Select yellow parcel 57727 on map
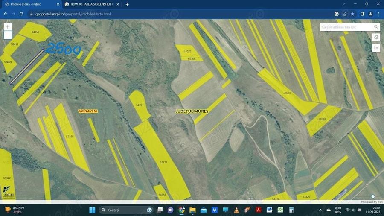The width and height of the screenshot is (384, 216). pyautogui.click(x=163, y=162)
